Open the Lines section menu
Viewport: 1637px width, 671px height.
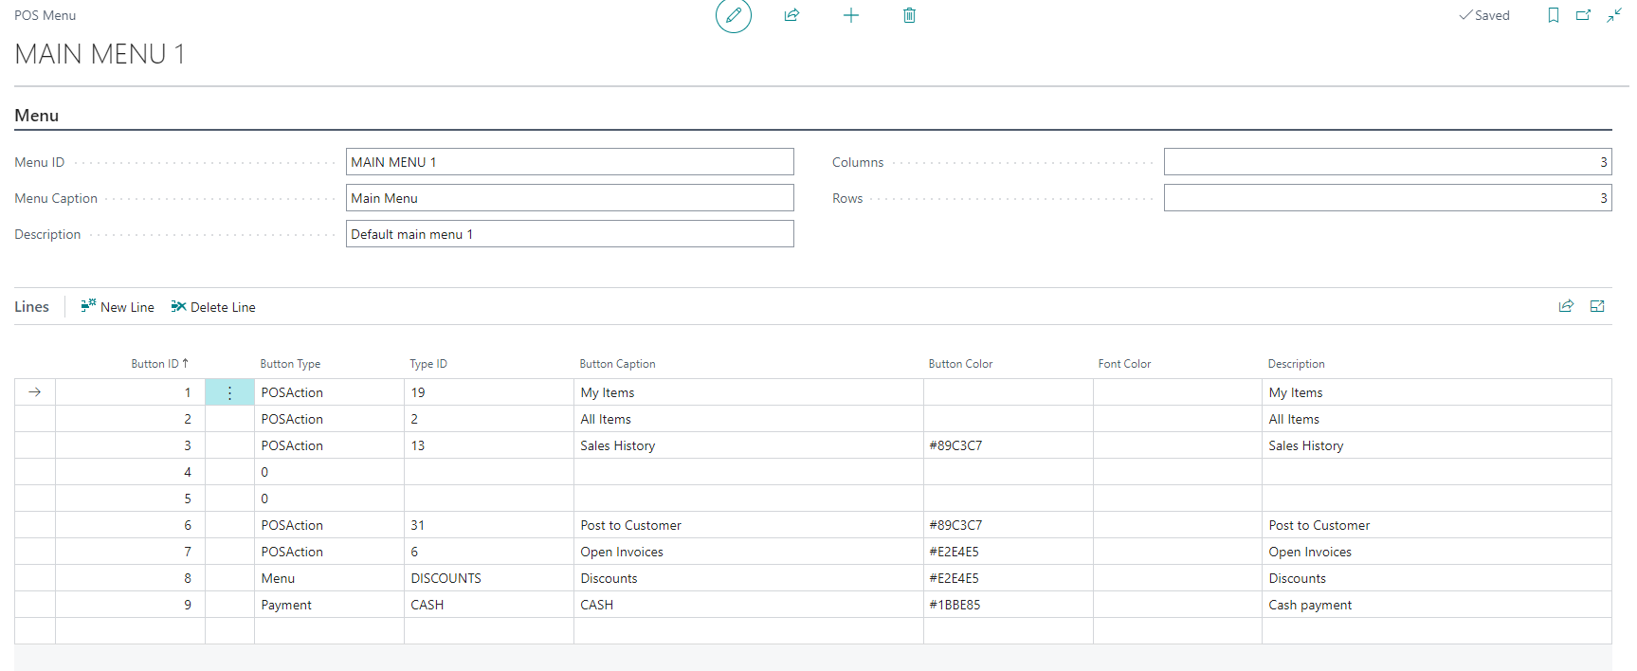tap(31, 307)
